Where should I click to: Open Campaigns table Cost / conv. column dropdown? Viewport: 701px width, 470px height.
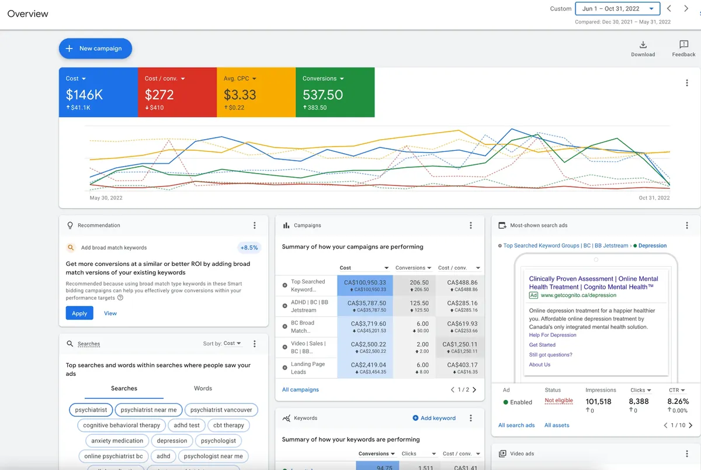click(459, 268)
